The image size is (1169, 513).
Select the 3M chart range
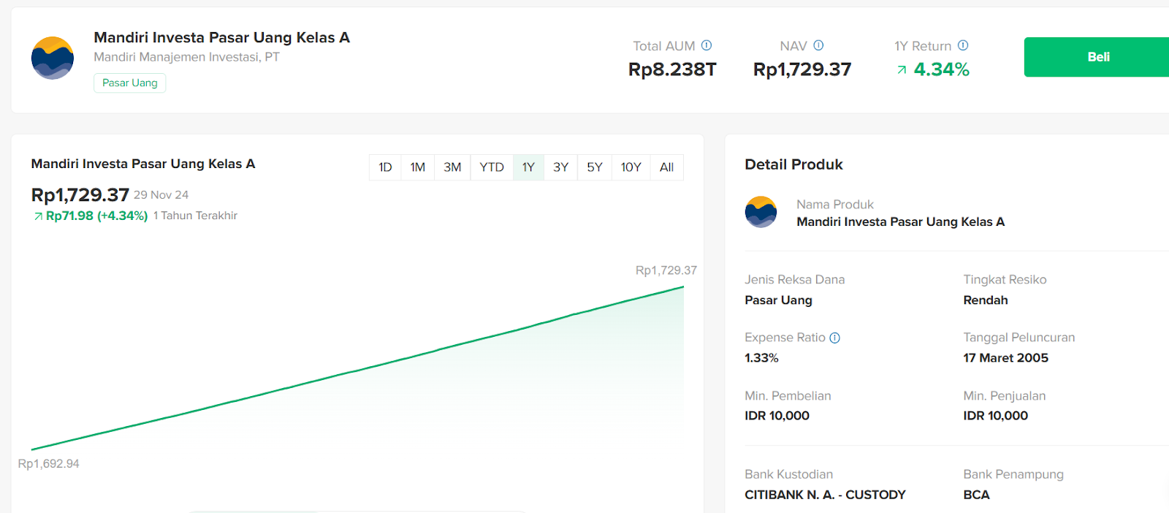(x=452, y=167)
